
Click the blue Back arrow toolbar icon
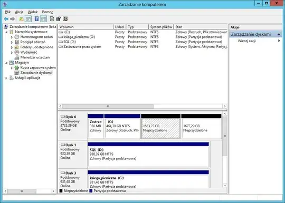(x=6, y=18)
